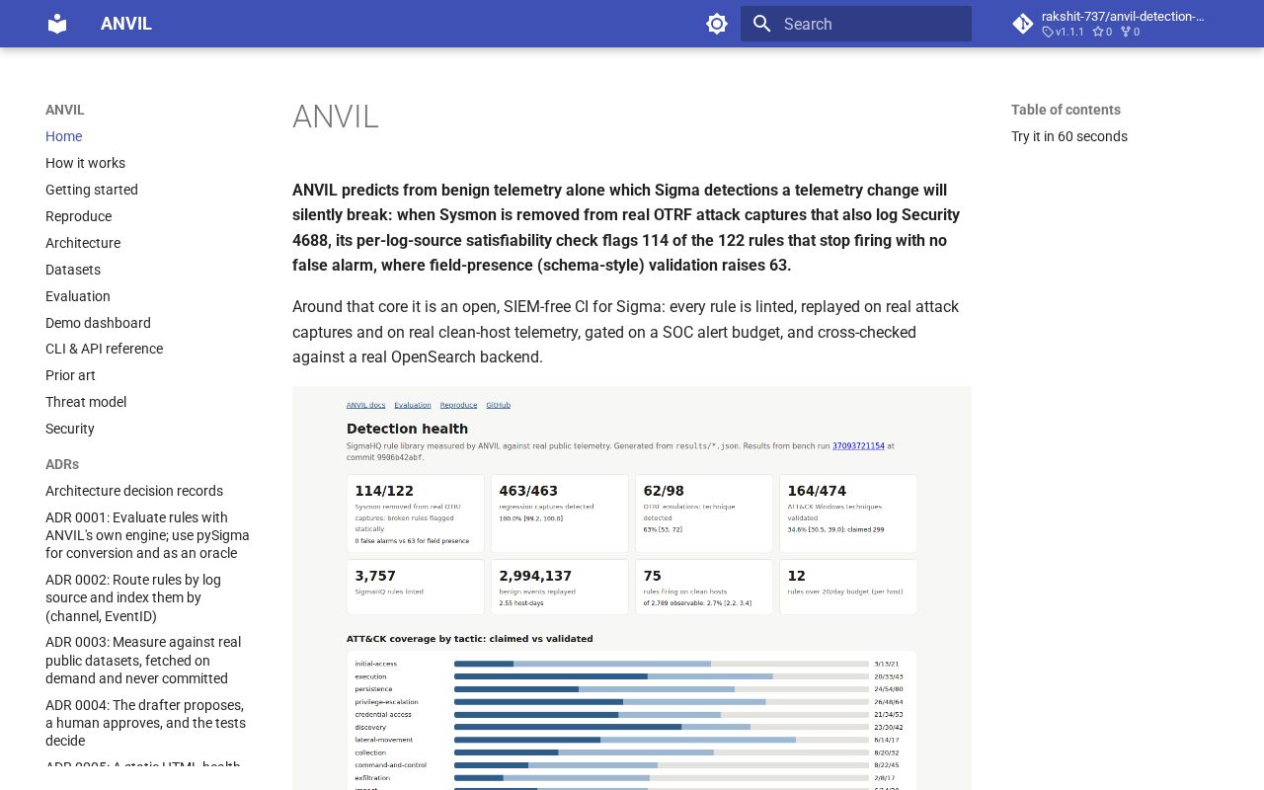The width and height of the screenshot is (1264, 790).
Task: Click the Detection health dashboard screenshot
Action: tap(632, 588)
